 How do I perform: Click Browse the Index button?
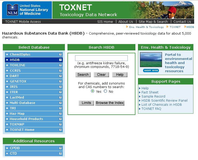click(110, 103)
